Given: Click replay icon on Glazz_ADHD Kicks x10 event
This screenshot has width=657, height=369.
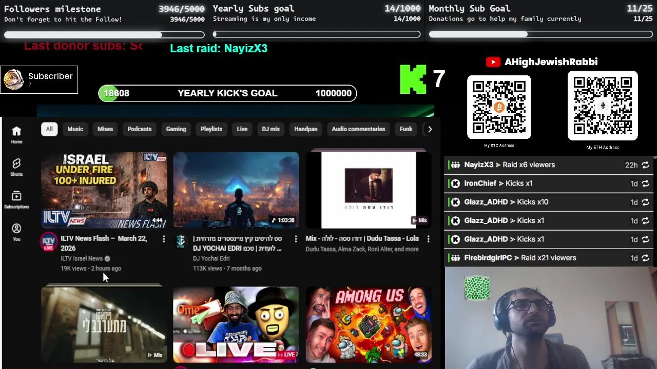Looking at the screenshot, I should point(645,202).
